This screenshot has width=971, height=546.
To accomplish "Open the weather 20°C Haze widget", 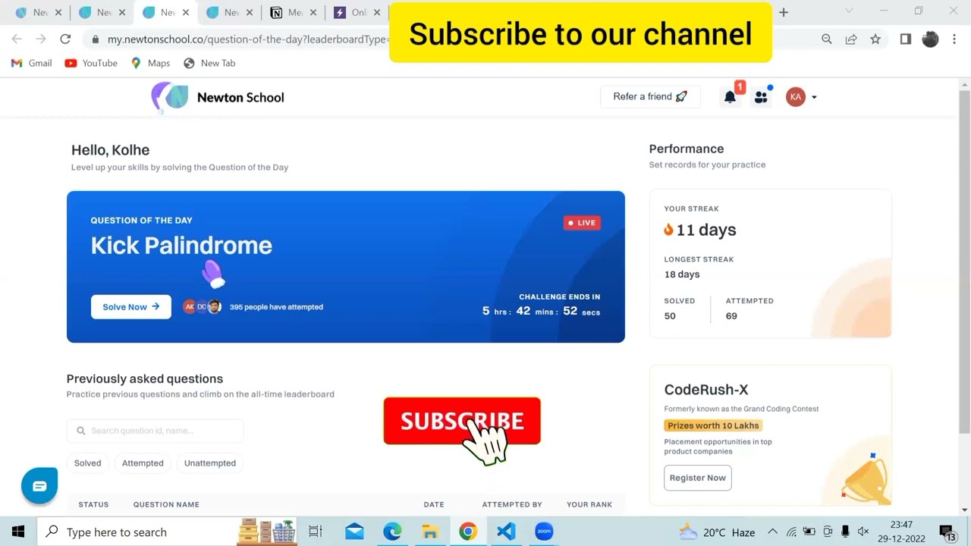I will click(716, 532).
